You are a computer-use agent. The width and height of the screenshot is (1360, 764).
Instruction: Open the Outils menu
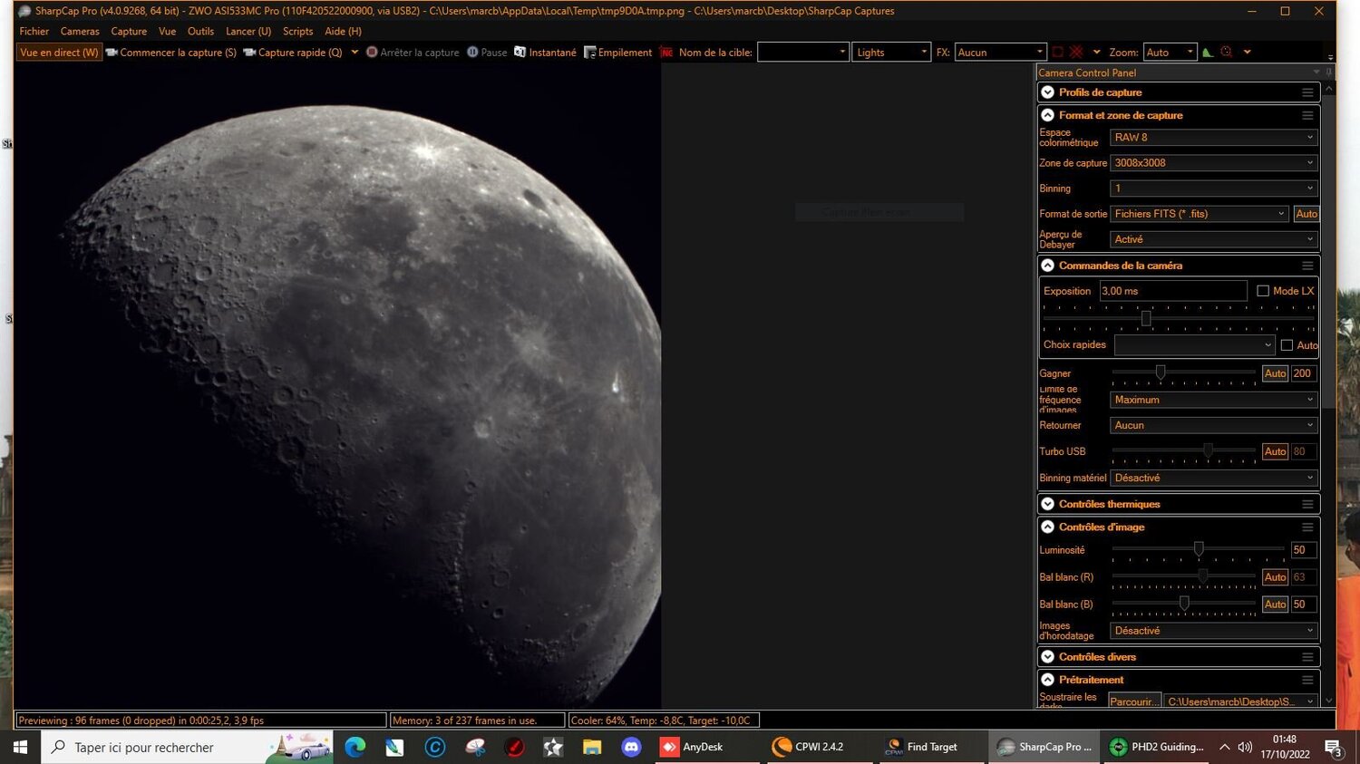[x=200, y=31]
